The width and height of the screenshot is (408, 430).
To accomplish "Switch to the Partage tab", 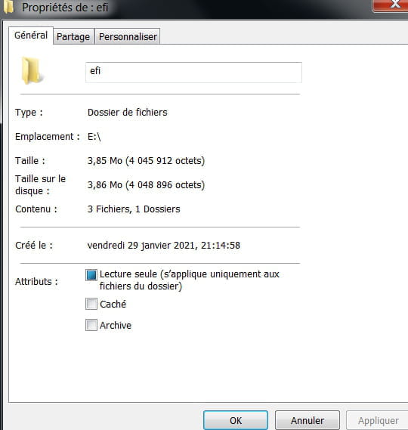I will click(x=73, y=36).
